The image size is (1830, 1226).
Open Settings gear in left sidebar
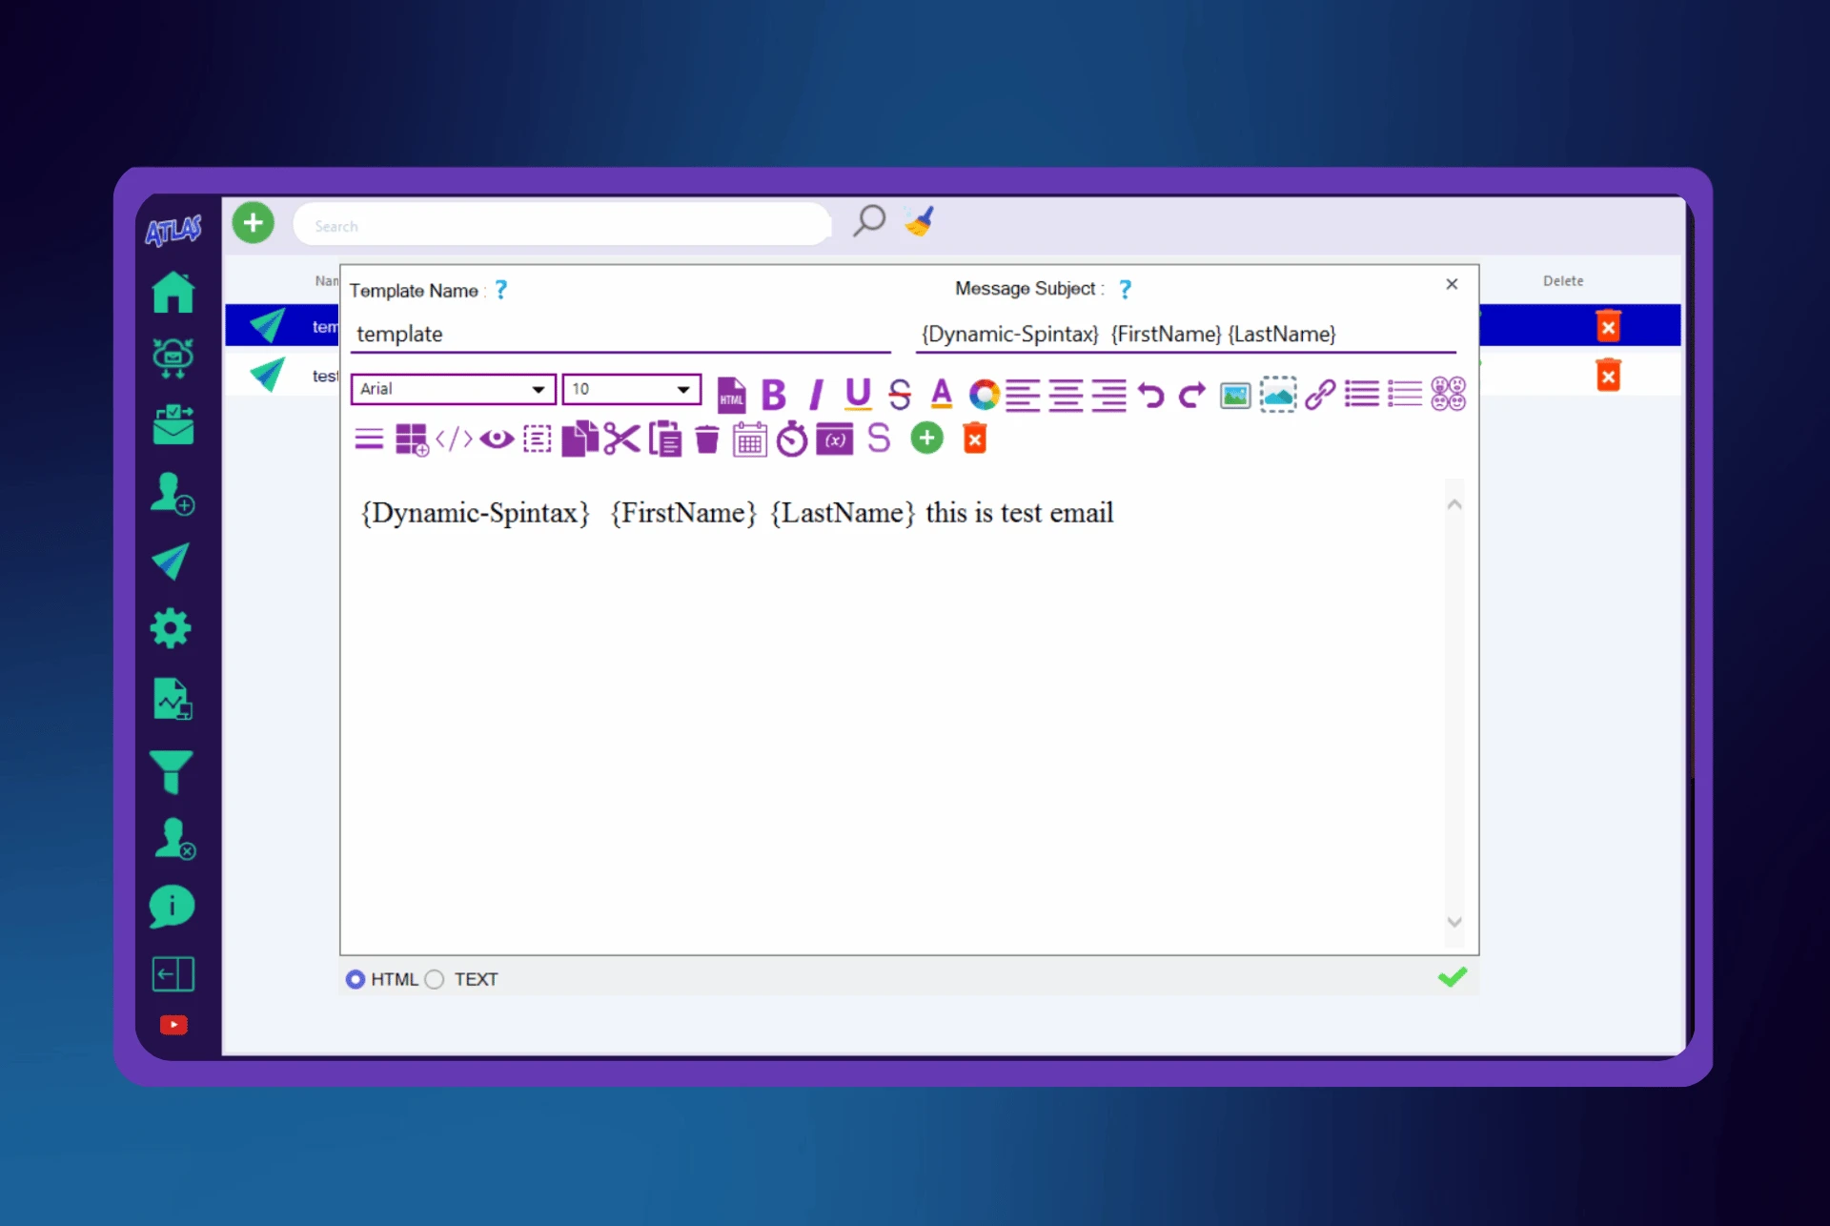coord(172,629)
